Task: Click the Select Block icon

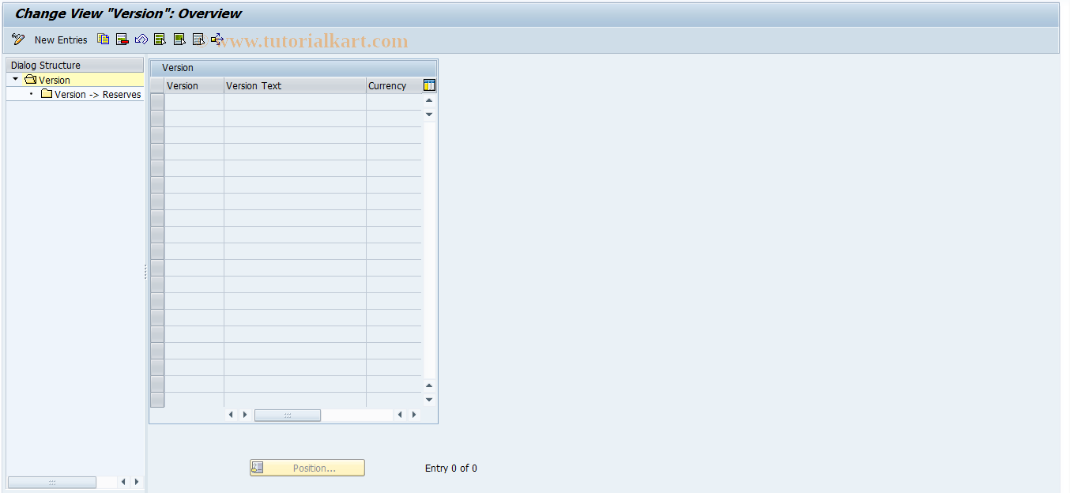Action: click(x=179, y=40)
